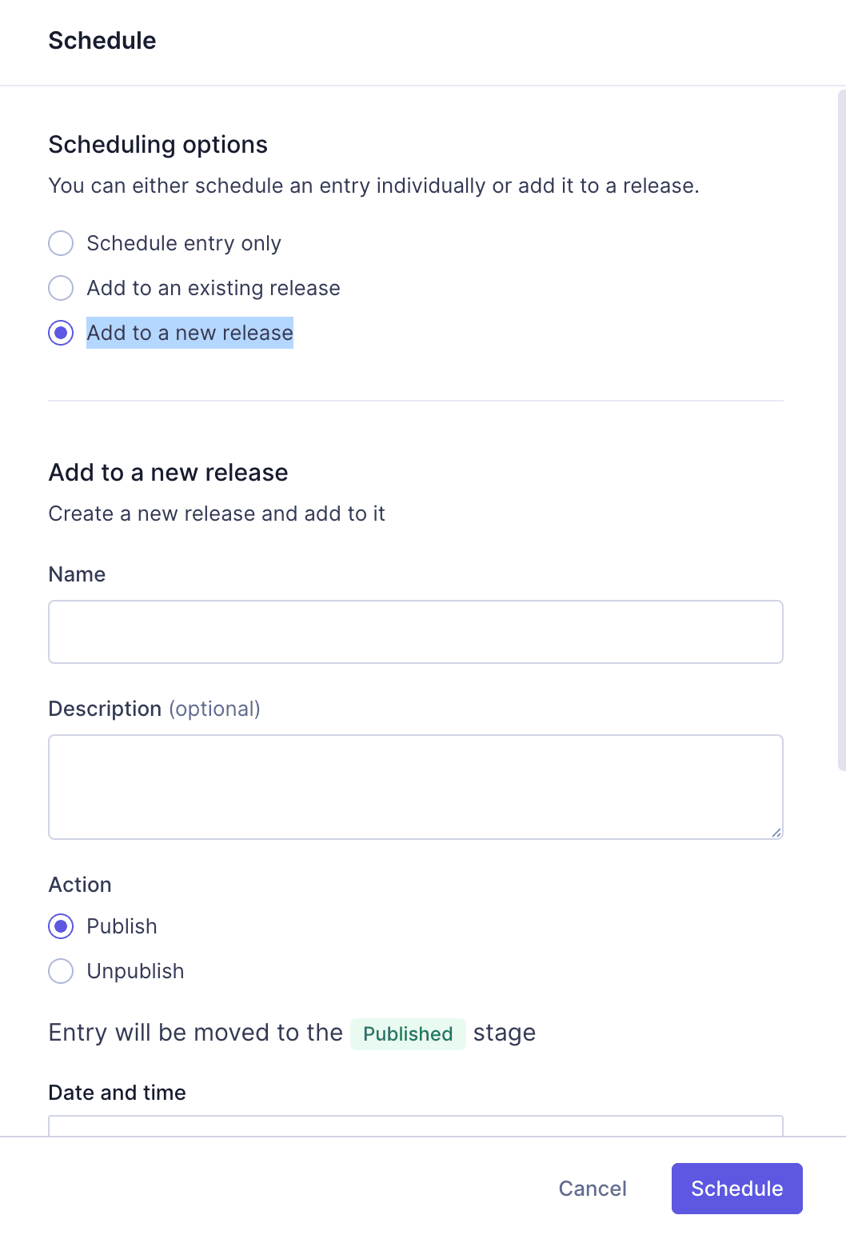Screen dimensions: 846x1235
Task: Open the Date and time field
Action: coord(415,1125)
